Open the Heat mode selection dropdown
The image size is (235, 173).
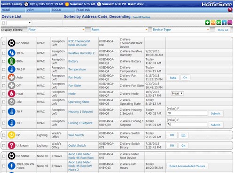(177, 94)
